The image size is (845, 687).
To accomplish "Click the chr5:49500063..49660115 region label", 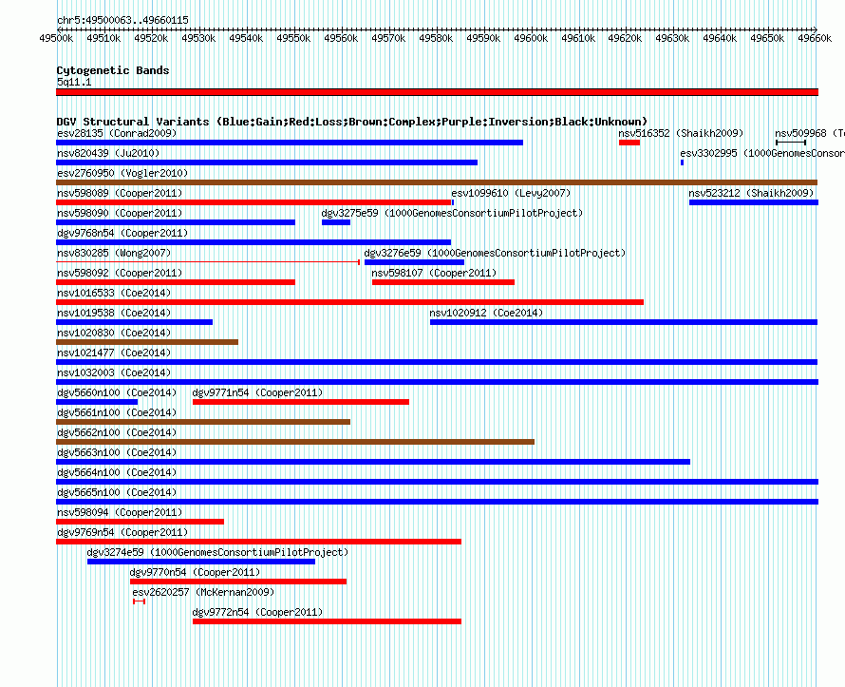I will (122, 20).
